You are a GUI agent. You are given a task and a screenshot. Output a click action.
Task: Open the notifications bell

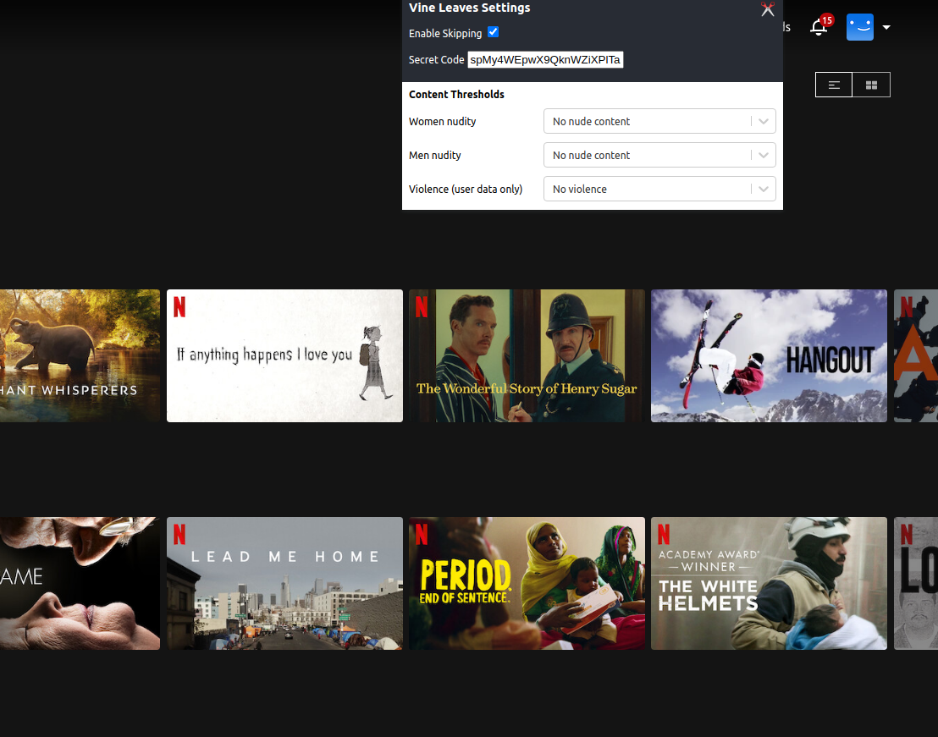[819, 27]
